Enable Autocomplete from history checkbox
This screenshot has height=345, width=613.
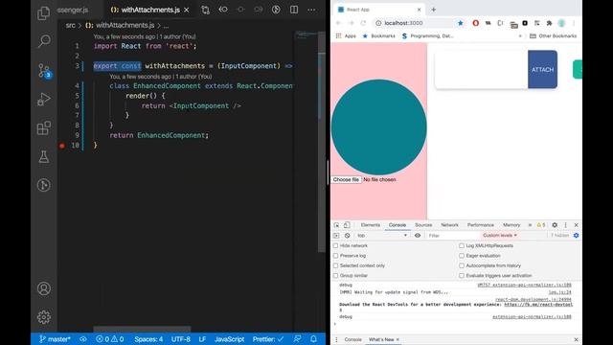click(462, 265)
